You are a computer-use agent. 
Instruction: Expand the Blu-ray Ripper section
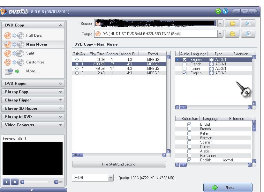click(x=60, y=100)
